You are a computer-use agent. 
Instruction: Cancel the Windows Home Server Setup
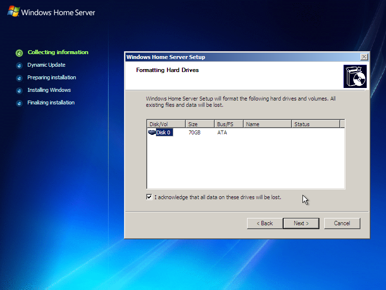pos(342,223)
